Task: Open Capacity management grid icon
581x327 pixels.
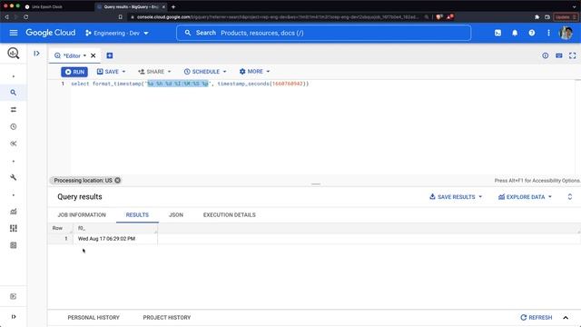Action: 14,228
